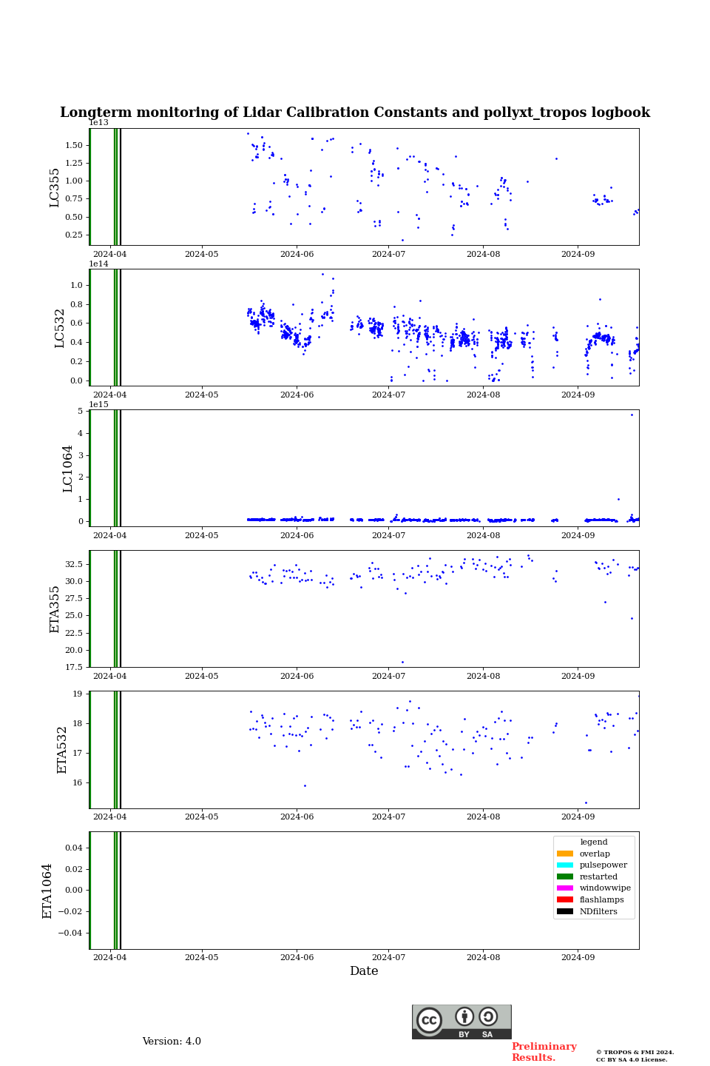Click the 1e13 exponent label above LC355 plot

pos(98,123)
